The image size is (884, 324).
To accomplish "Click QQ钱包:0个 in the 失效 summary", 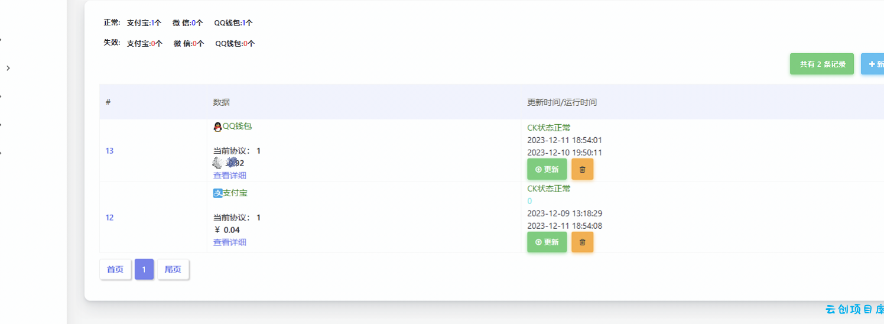I will point(235,44).
